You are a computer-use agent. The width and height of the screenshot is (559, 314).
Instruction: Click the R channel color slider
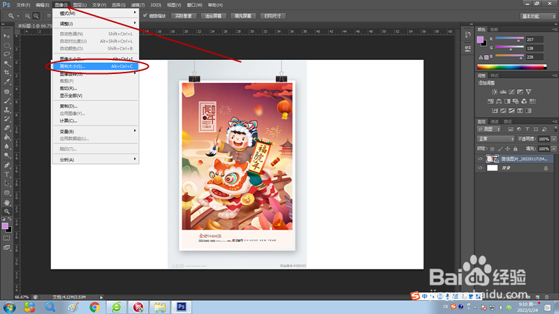509,38
